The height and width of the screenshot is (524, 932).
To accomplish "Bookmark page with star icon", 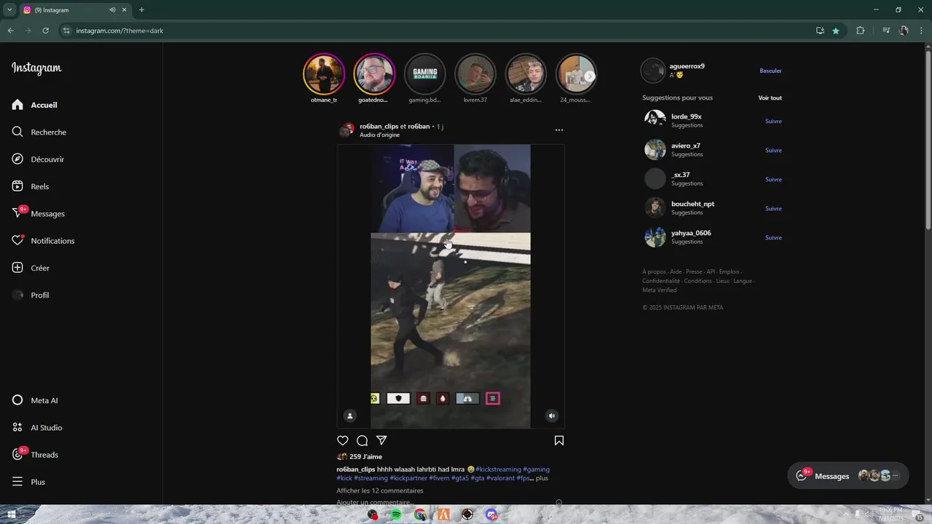I will pyautogui.click(x=836, y=31).
